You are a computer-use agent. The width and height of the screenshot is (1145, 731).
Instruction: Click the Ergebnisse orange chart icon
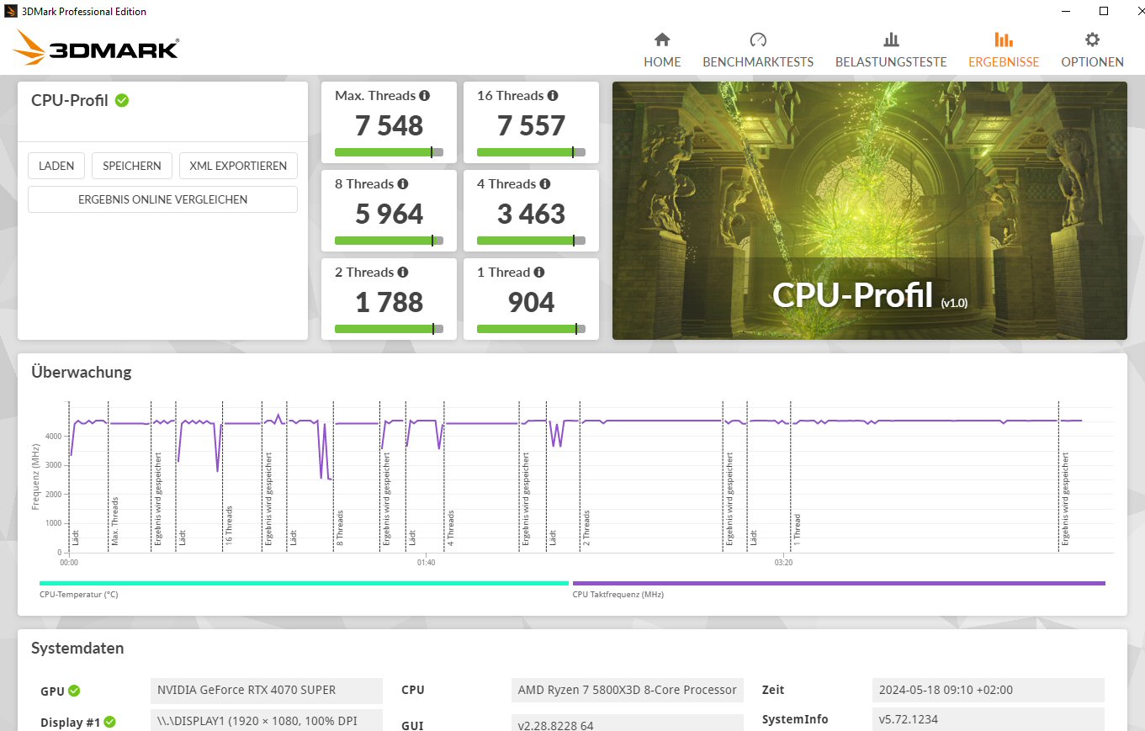click(1004, 40)
